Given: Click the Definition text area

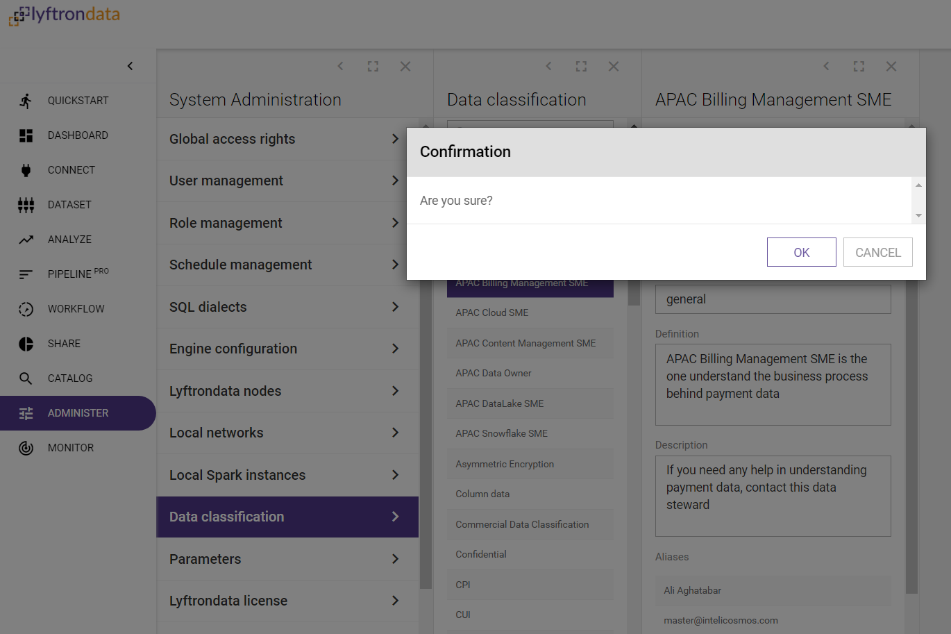Looking at the screenshot, I should pyautogui.click(x=773, y=385).
